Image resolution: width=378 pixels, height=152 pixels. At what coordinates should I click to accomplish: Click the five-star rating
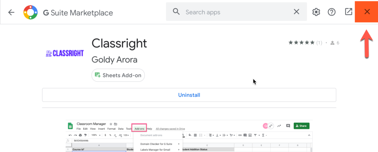click(x=301, y=43)
